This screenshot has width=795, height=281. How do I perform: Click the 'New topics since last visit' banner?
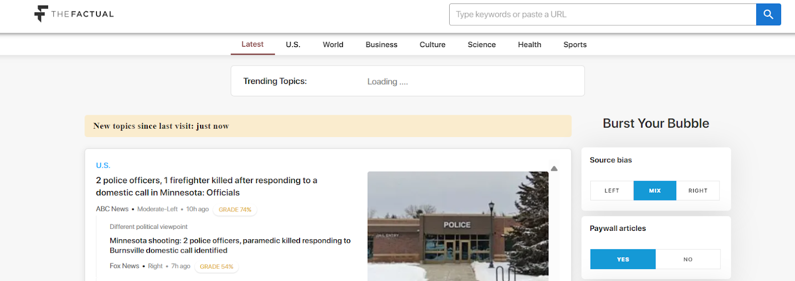click(x=328, y=126)
